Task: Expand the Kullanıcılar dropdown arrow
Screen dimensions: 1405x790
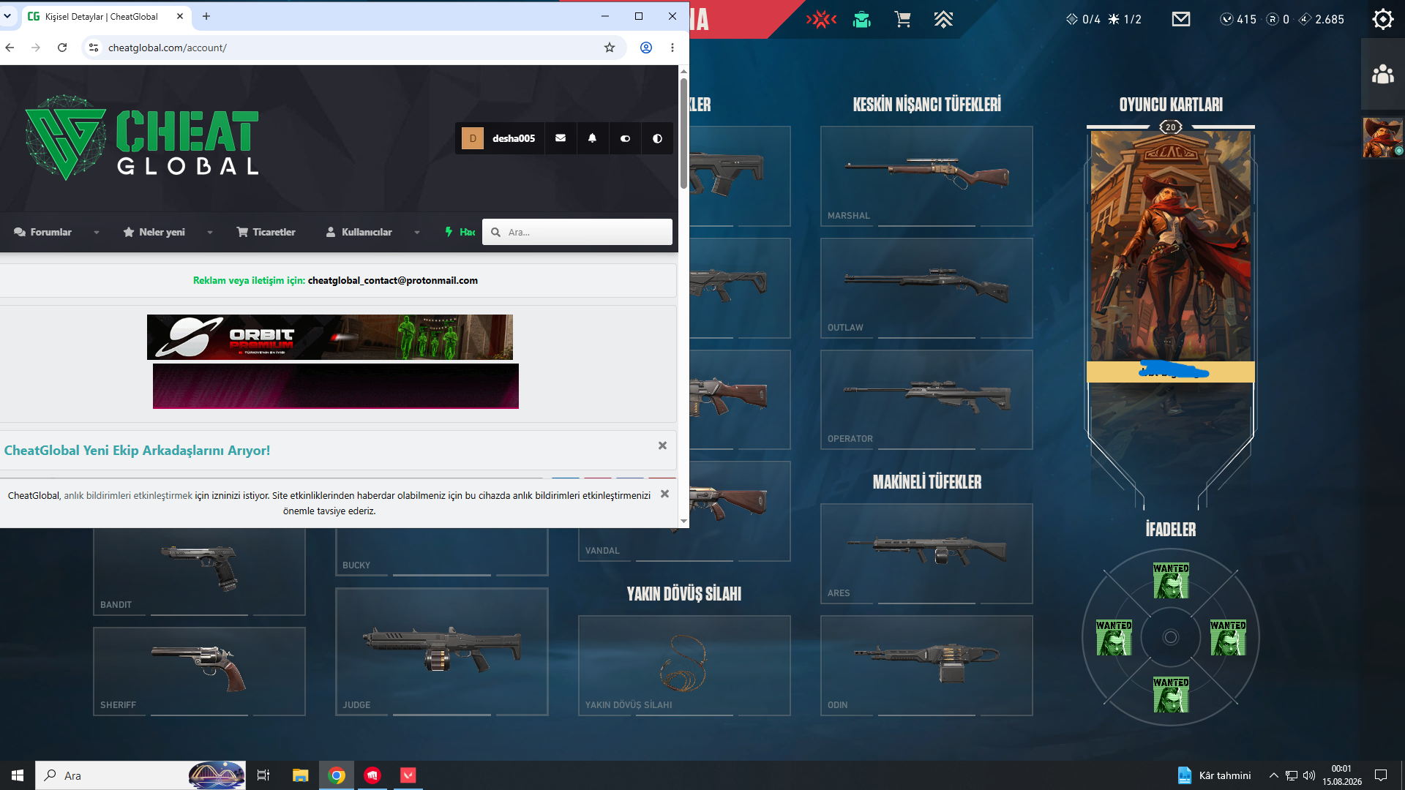Action: pos(417,233)
